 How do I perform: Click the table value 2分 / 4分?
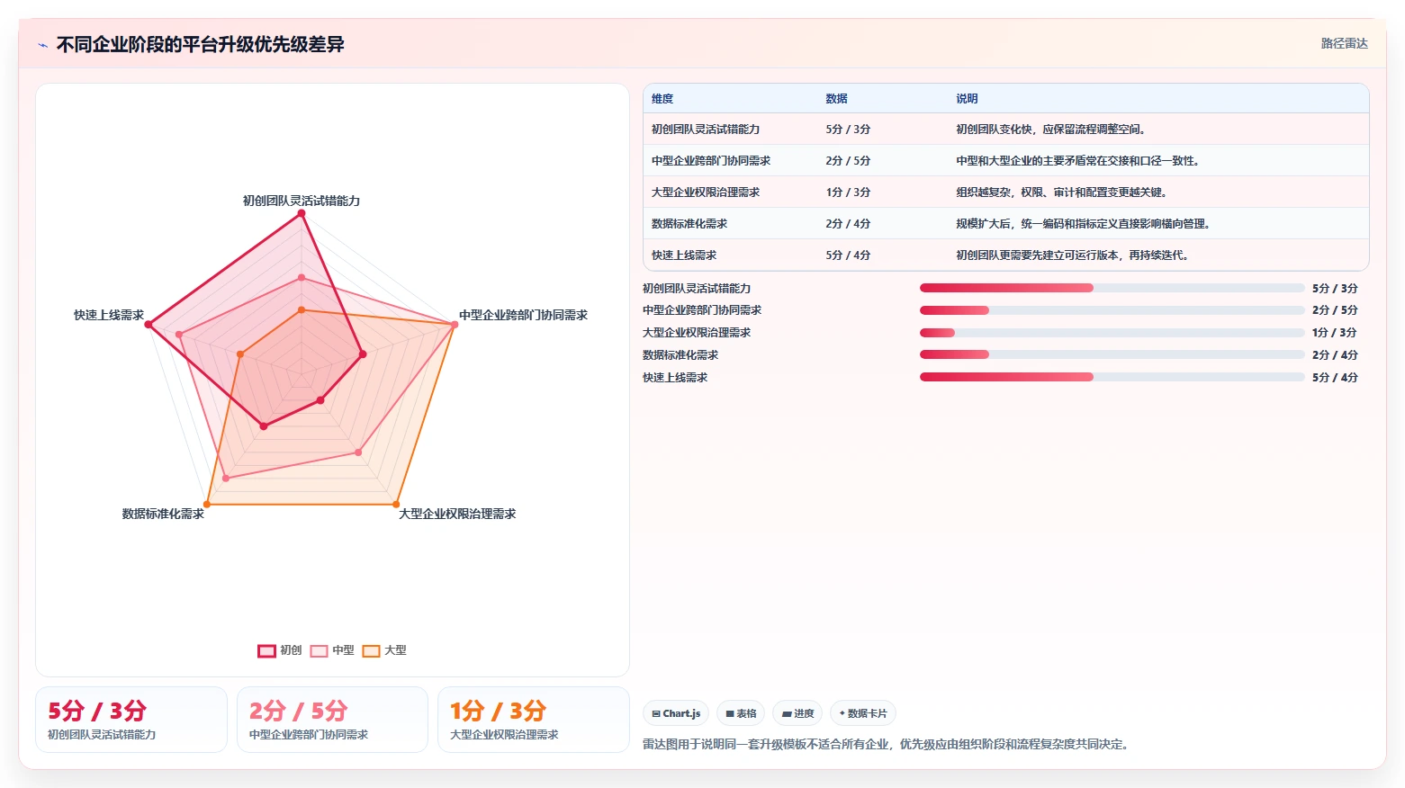tap(848, 224)
